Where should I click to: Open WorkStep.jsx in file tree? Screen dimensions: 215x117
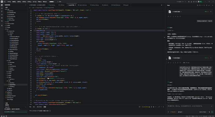coord(14,48)
